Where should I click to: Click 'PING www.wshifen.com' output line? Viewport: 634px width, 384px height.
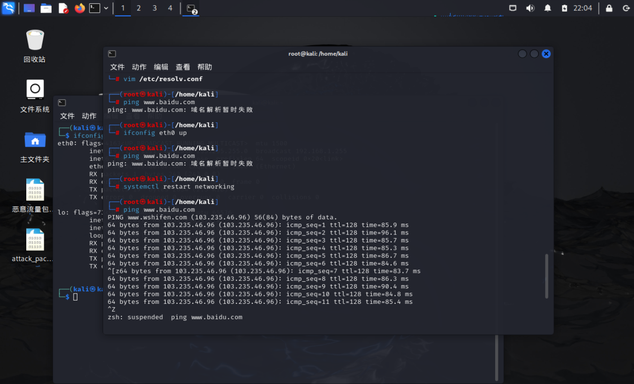(x=222, y=217)
